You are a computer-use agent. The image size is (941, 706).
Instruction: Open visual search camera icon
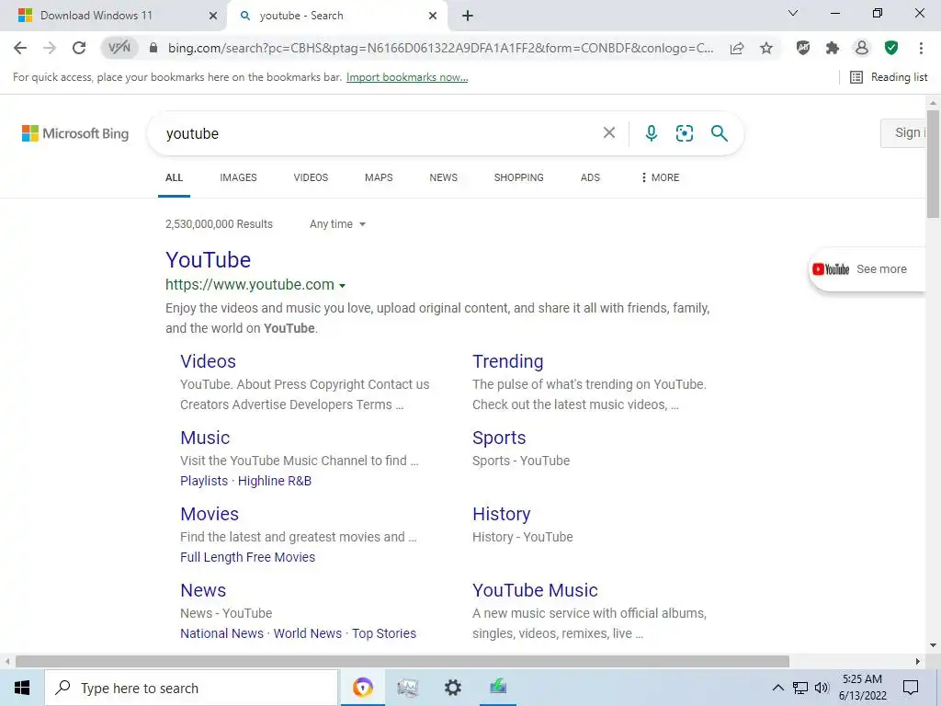pyautogui.click(x=684, y=132)
